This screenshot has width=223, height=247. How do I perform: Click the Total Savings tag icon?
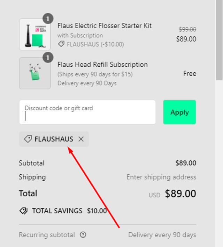[x=24, y=211]
